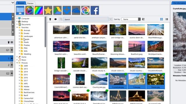Open the hamburger menu beside trash
The height and width of the screenshot is (104, 186).
(12, 42)
